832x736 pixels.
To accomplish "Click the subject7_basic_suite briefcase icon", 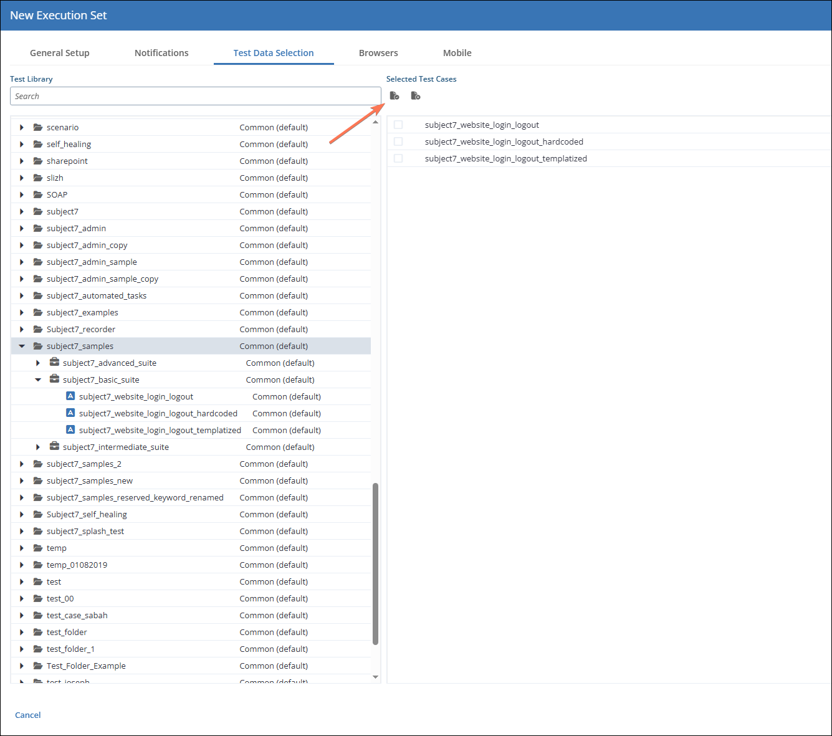I will (x=54, y=379).
